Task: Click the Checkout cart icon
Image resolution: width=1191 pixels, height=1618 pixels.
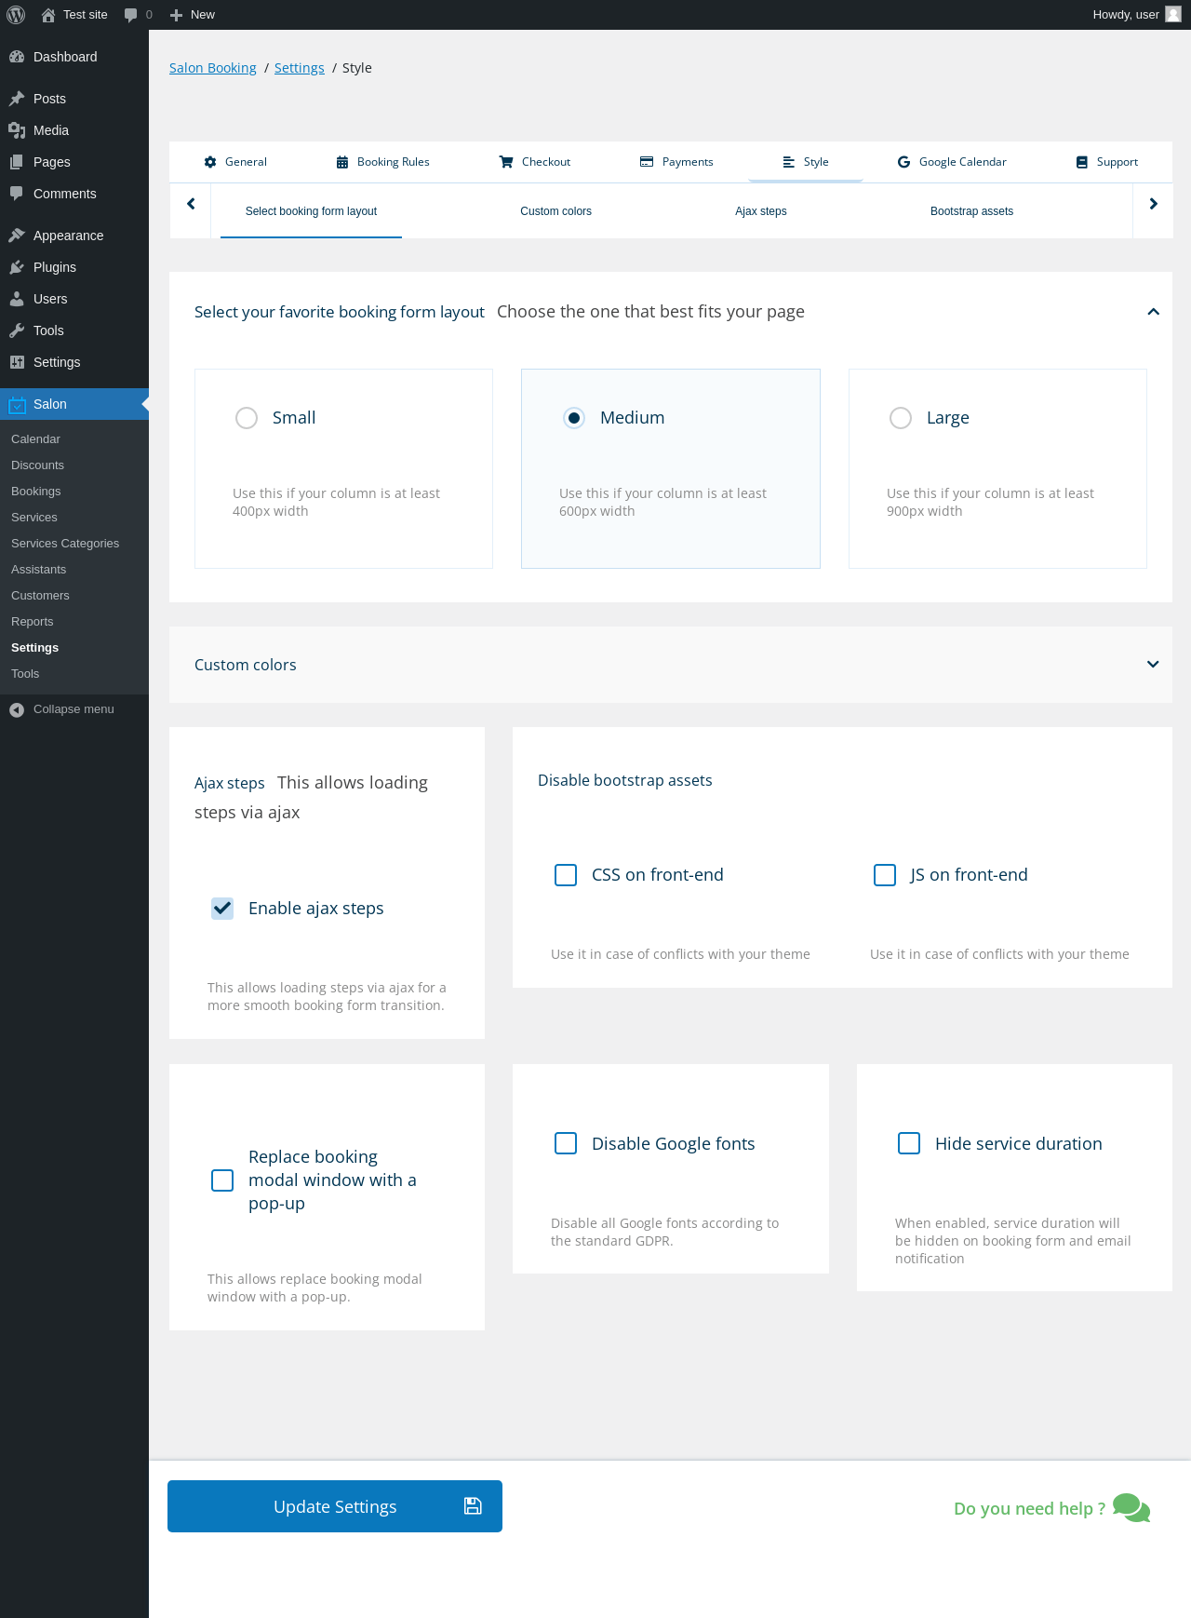Action: tap(506, 162)
